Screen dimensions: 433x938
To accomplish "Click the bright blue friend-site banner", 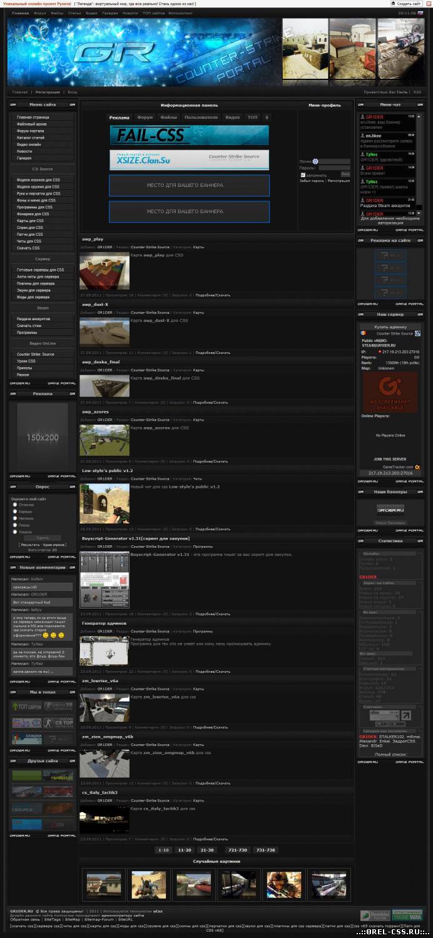I will tap(27, 824).
